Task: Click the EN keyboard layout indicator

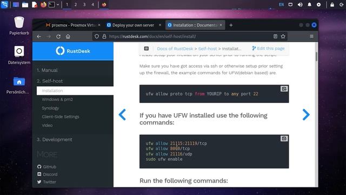Action: pyautogui.click(x=281, y=4)
